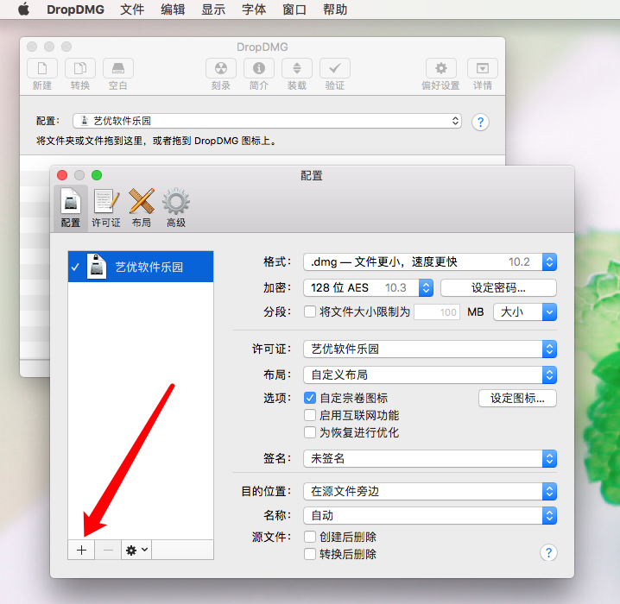Click the 转换 toolbar icon in DropDMG window
The height and width of the screenshot is (604, 620).
80,68
